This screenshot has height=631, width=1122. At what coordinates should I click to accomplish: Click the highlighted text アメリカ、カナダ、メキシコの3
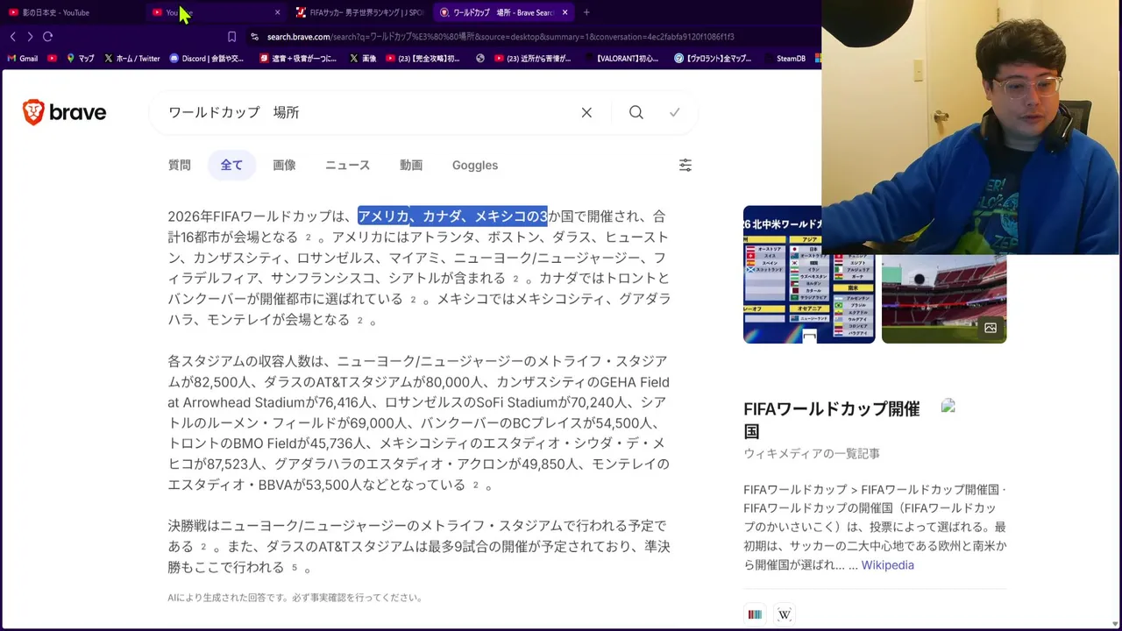tap(452, 216)
